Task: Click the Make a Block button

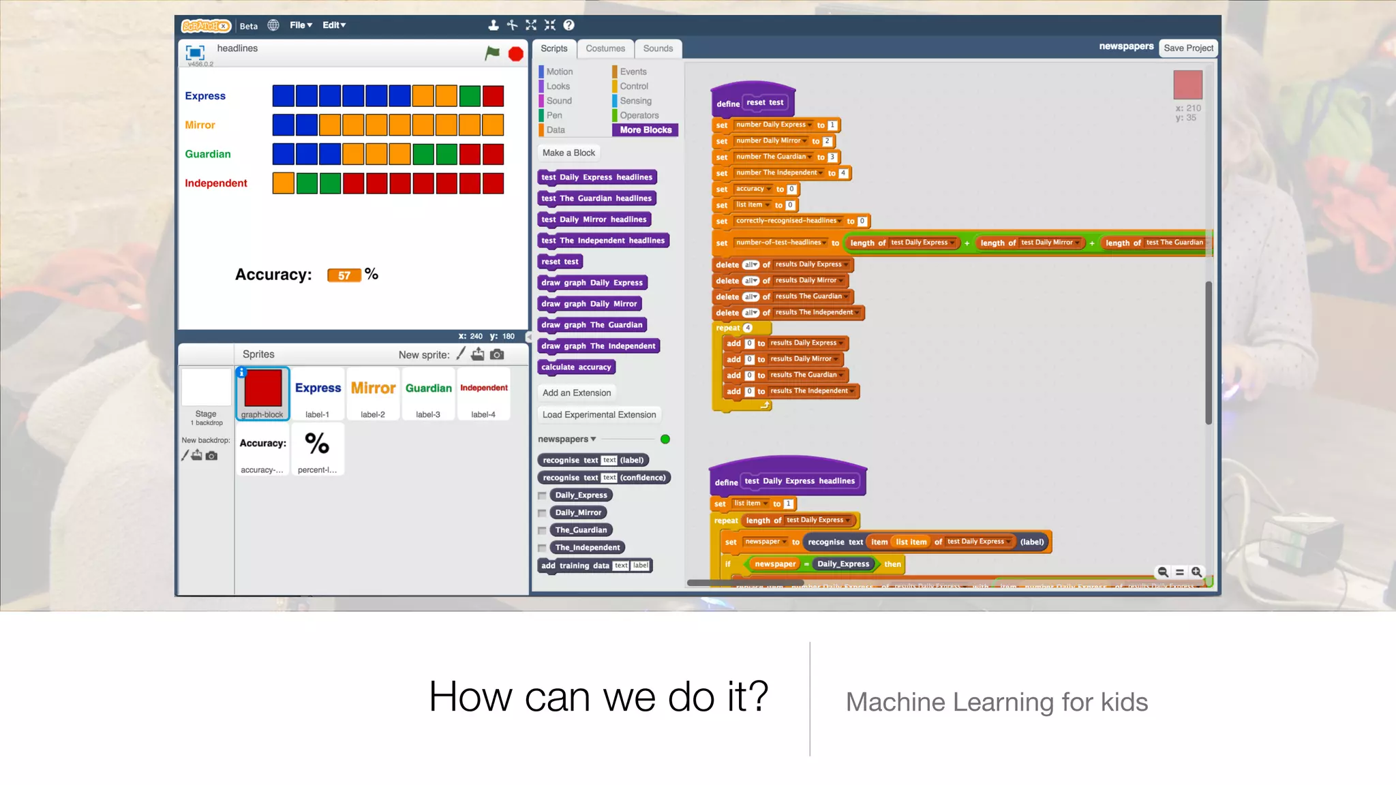Action: pyautogui.click(x=568, y=153)
